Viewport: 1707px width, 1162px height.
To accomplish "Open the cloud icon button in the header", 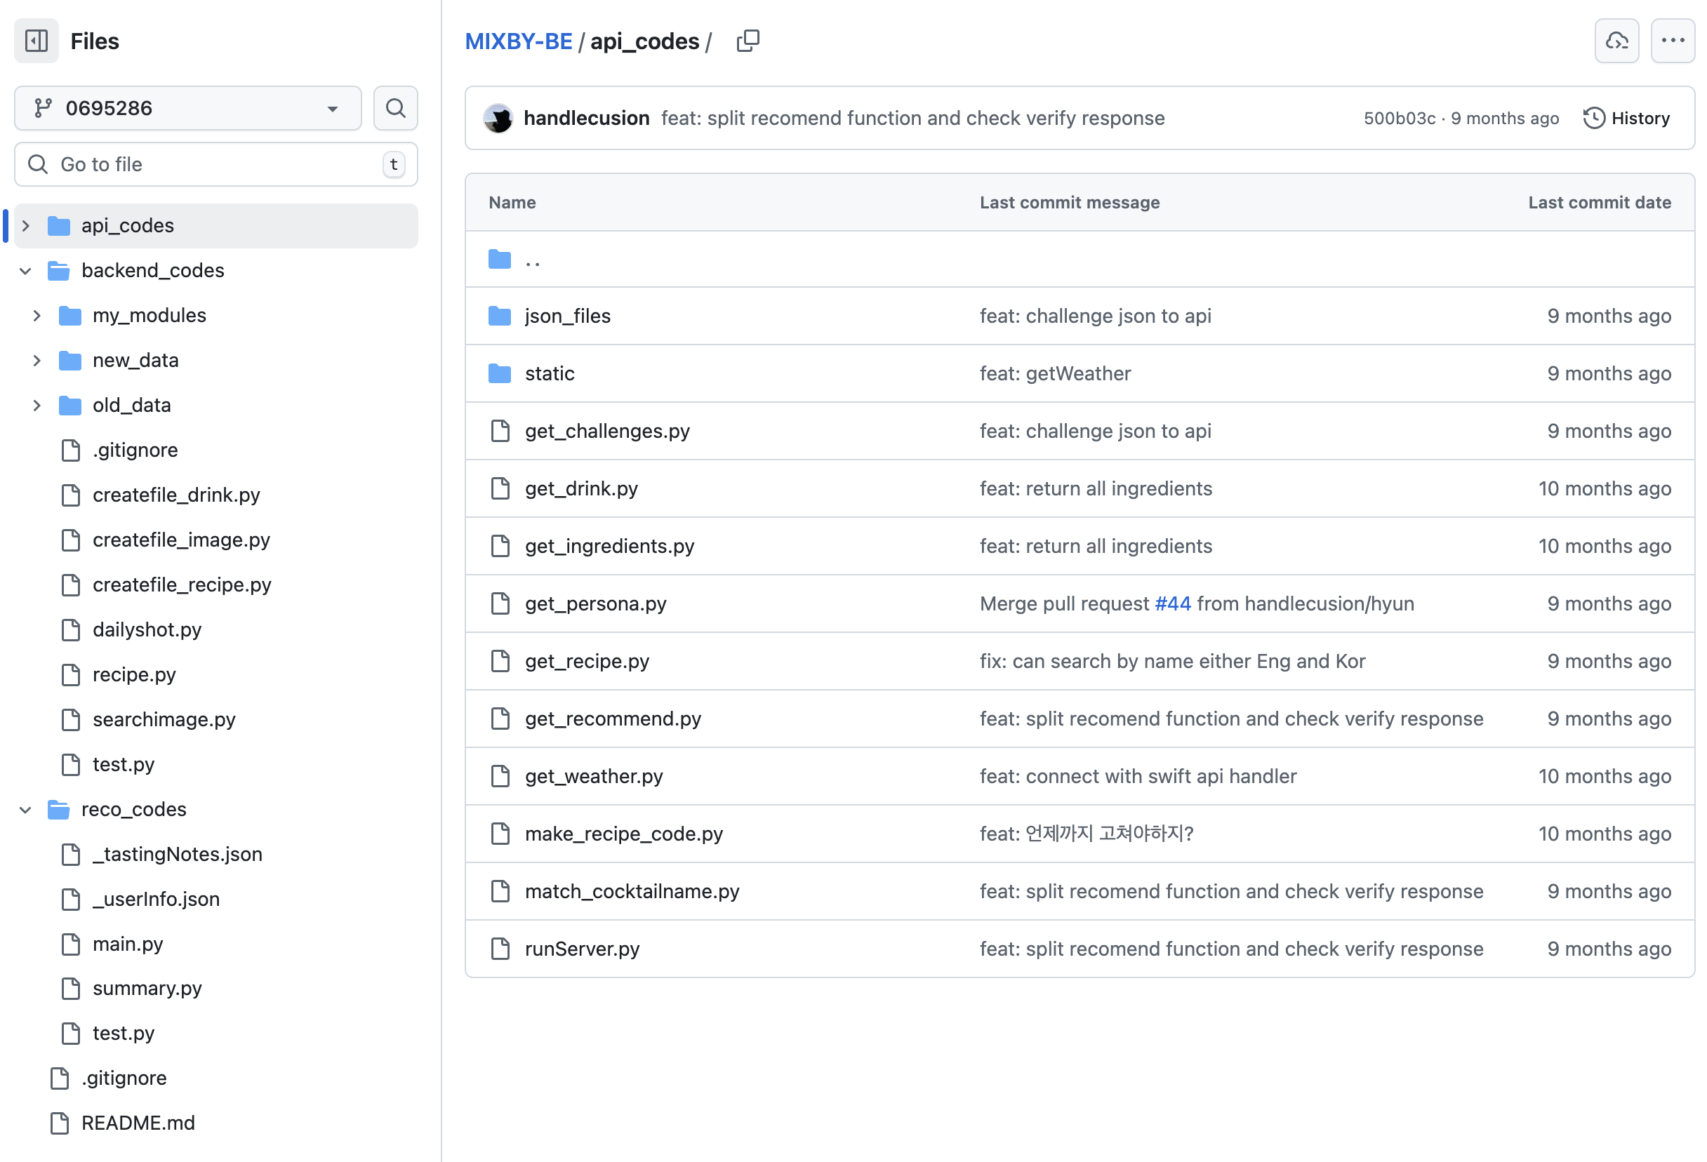I will (1616, 41).
